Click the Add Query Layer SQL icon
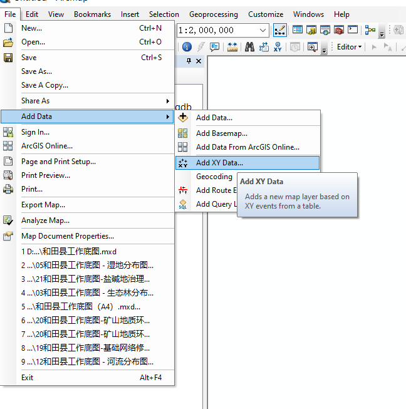Image resolution: width=406 pixels, height=409 pixels. 183,204
